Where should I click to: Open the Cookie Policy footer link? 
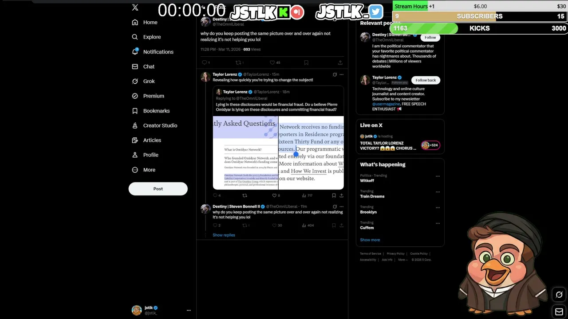click(419, 254)
